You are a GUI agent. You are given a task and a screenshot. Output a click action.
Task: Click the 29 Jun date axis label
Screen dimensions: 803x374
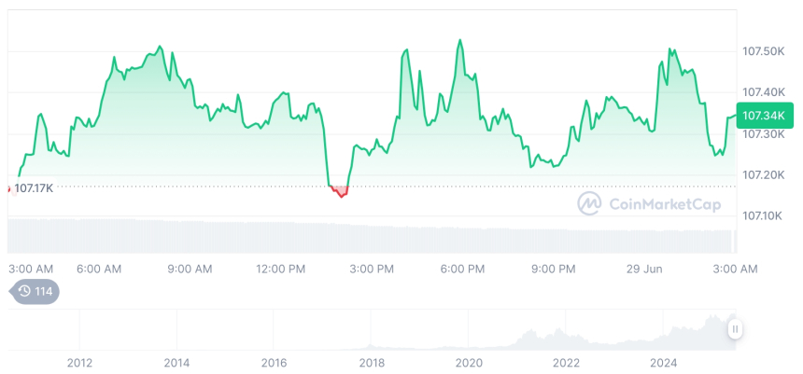click(x=644, y=270)
